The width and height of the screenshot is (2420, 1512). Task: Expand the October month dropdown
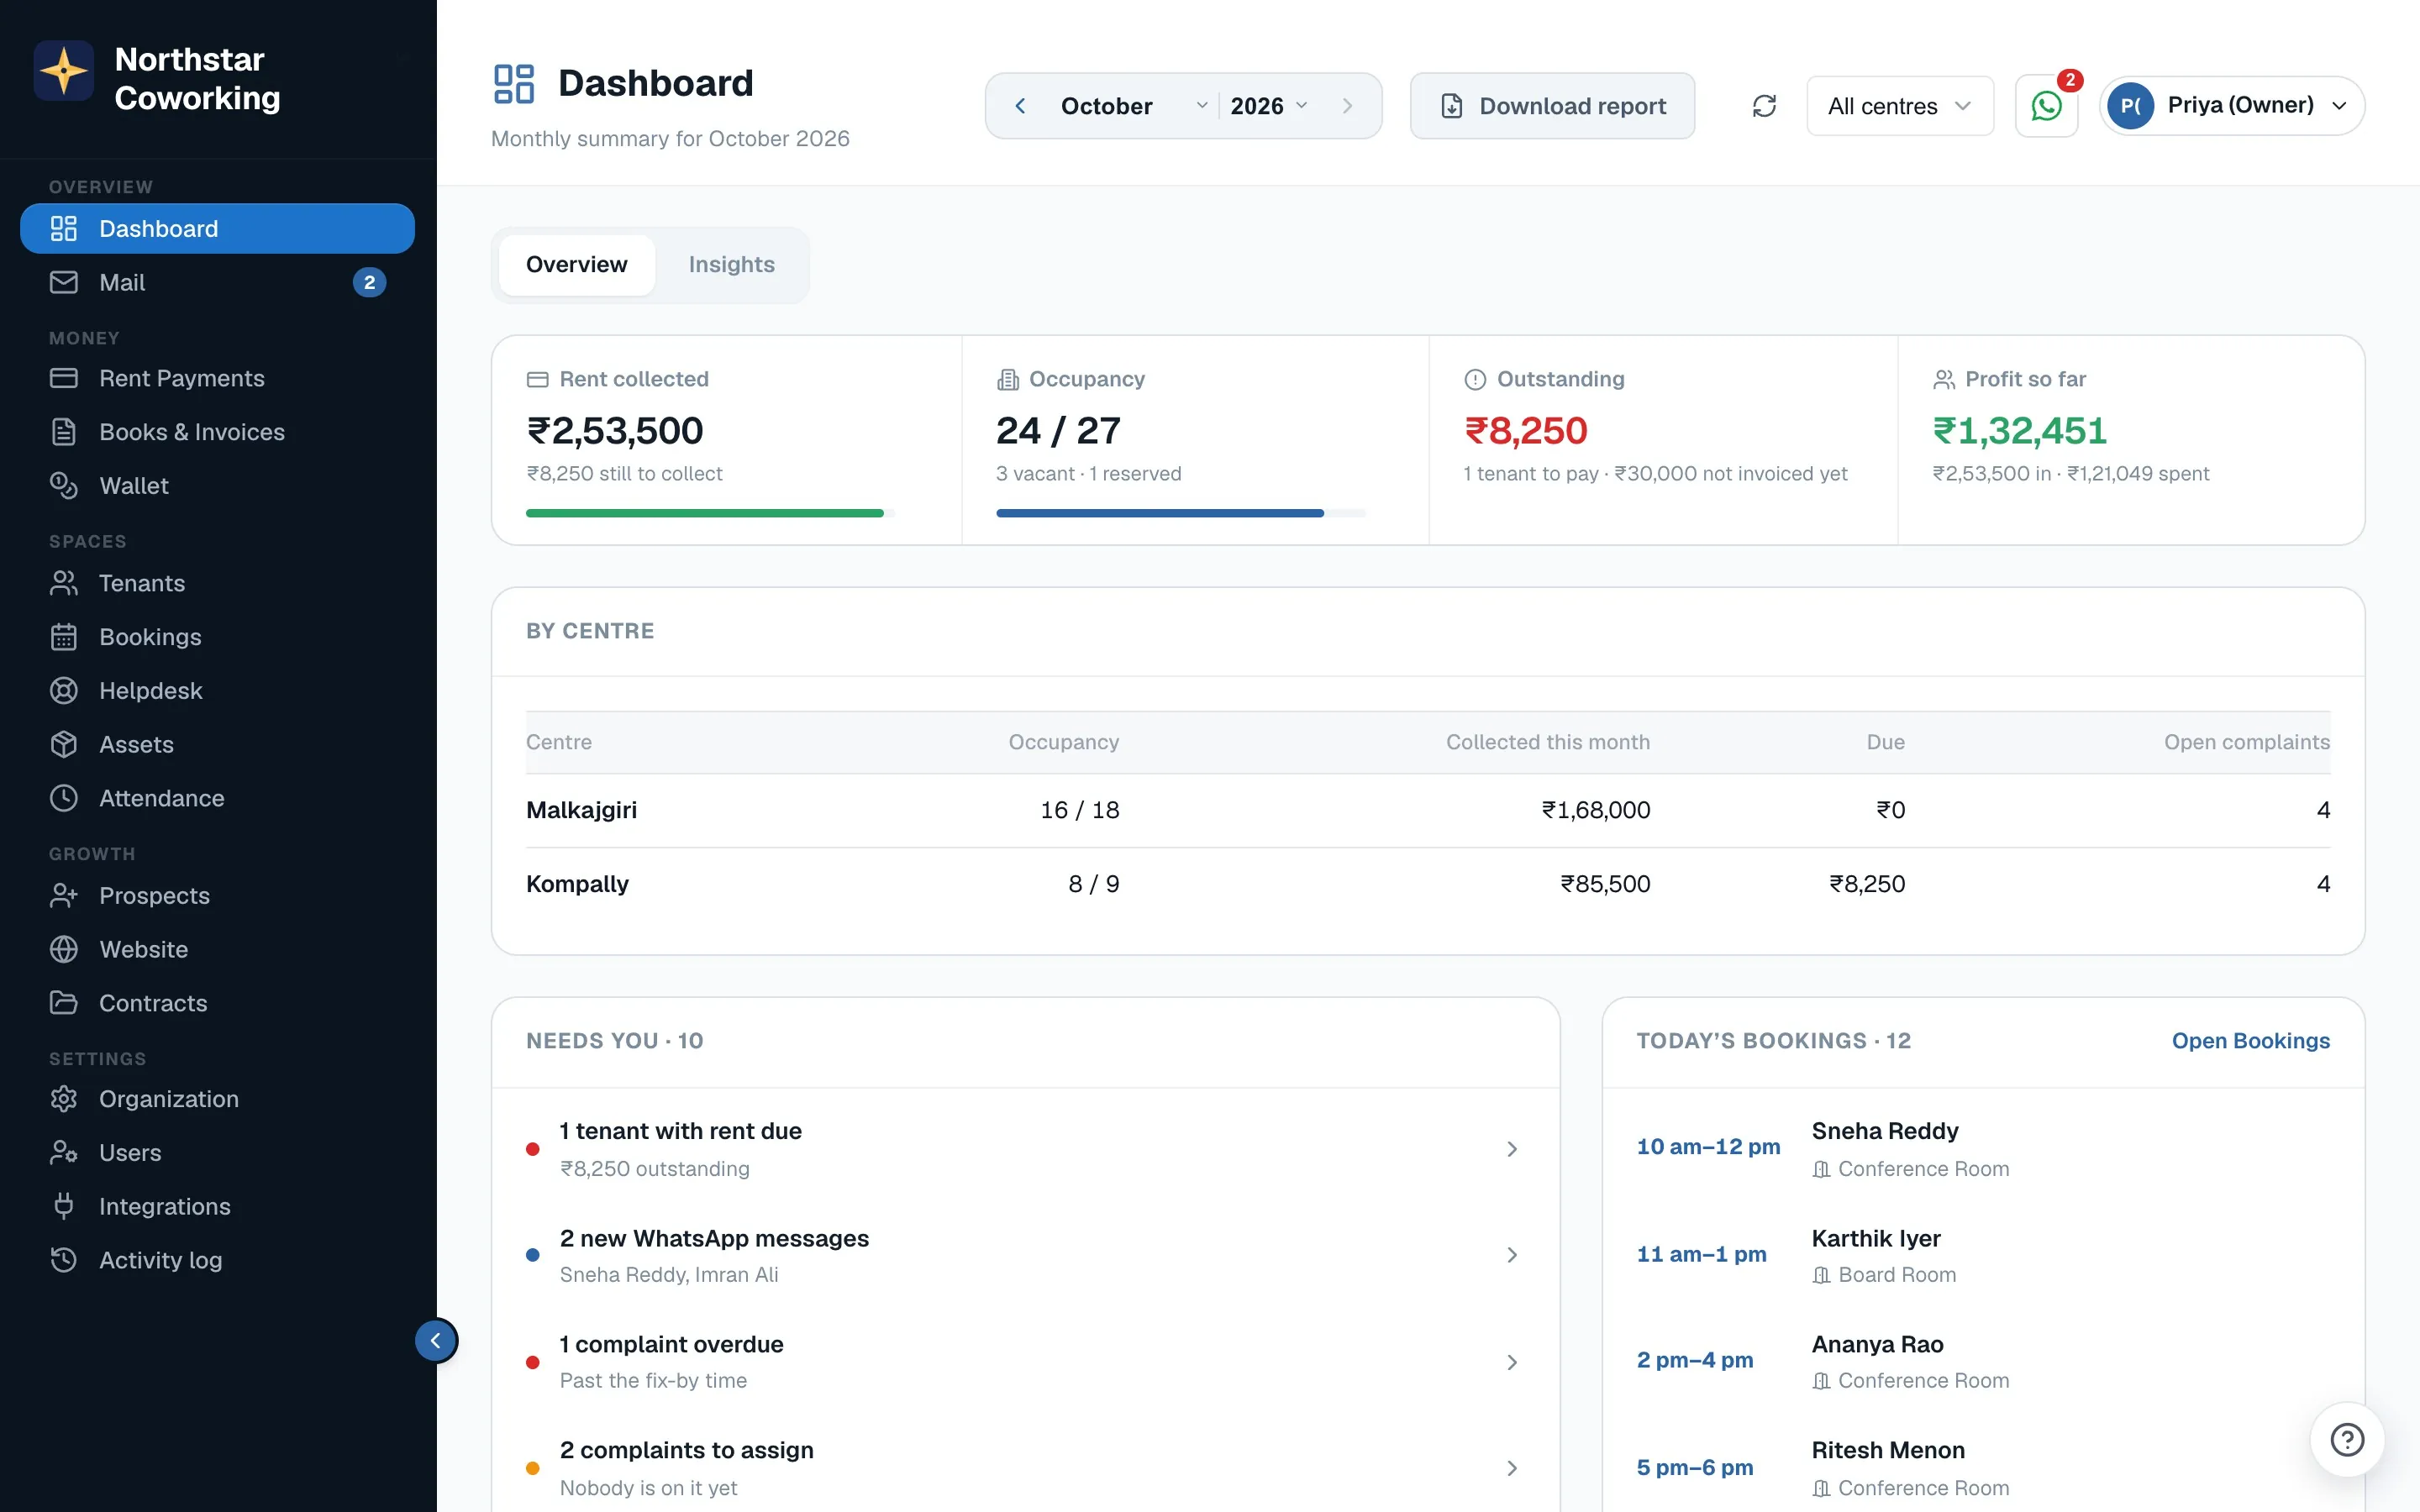(x=1133, y=106)
